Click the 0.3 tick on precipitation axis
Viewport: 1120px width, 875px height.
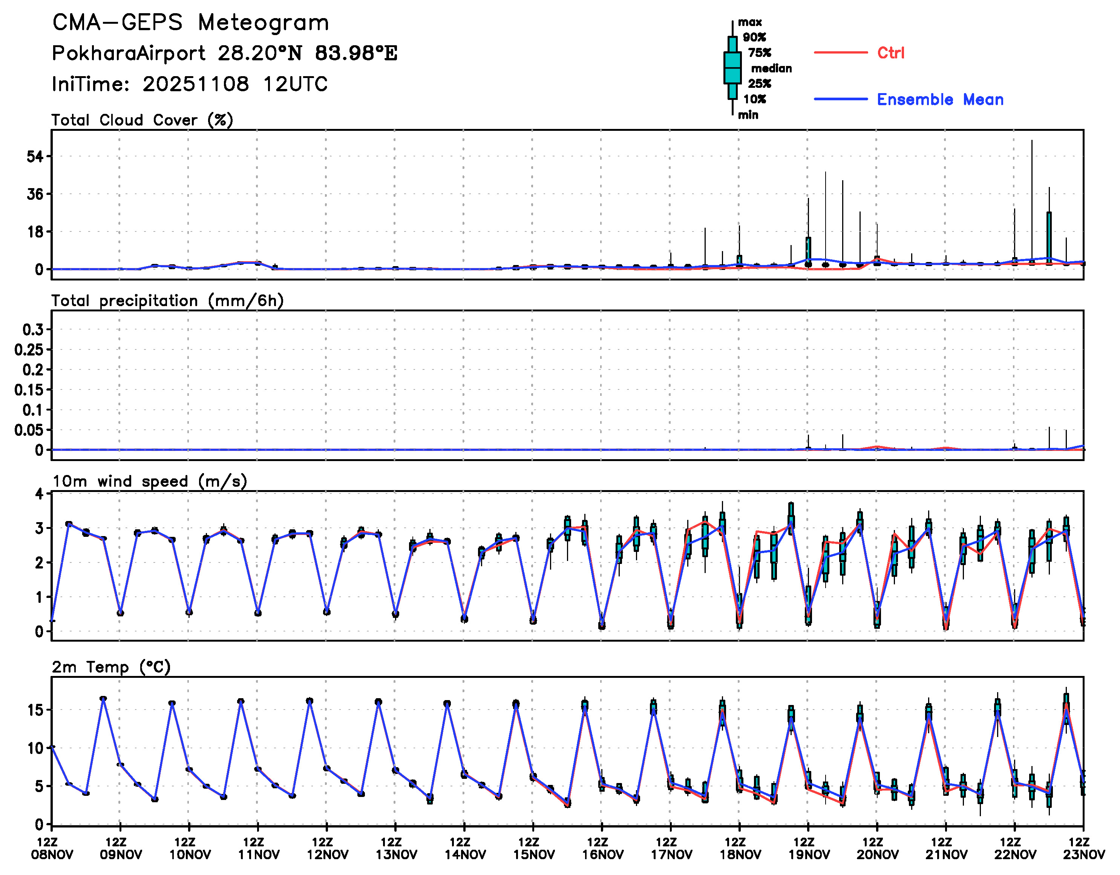coord(33,329)
